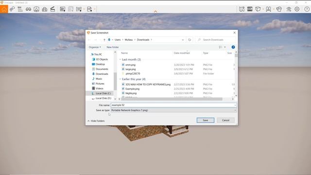Sort by the Date modified column header

(x=182, y=53)
